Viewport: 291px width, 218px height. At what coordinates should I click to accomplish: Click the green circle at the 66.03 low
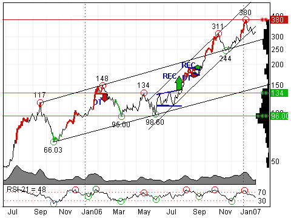pyautogui.click(x=53, y=142)
